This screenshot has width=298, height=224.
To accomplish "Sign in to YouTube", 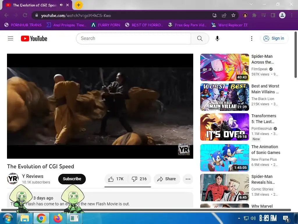I will click(274, 38).
